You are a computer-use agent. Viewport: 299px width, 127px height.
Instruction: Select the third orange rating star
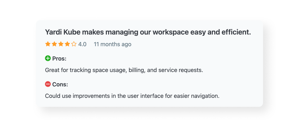pyautogui.click(x=61, y=44)
